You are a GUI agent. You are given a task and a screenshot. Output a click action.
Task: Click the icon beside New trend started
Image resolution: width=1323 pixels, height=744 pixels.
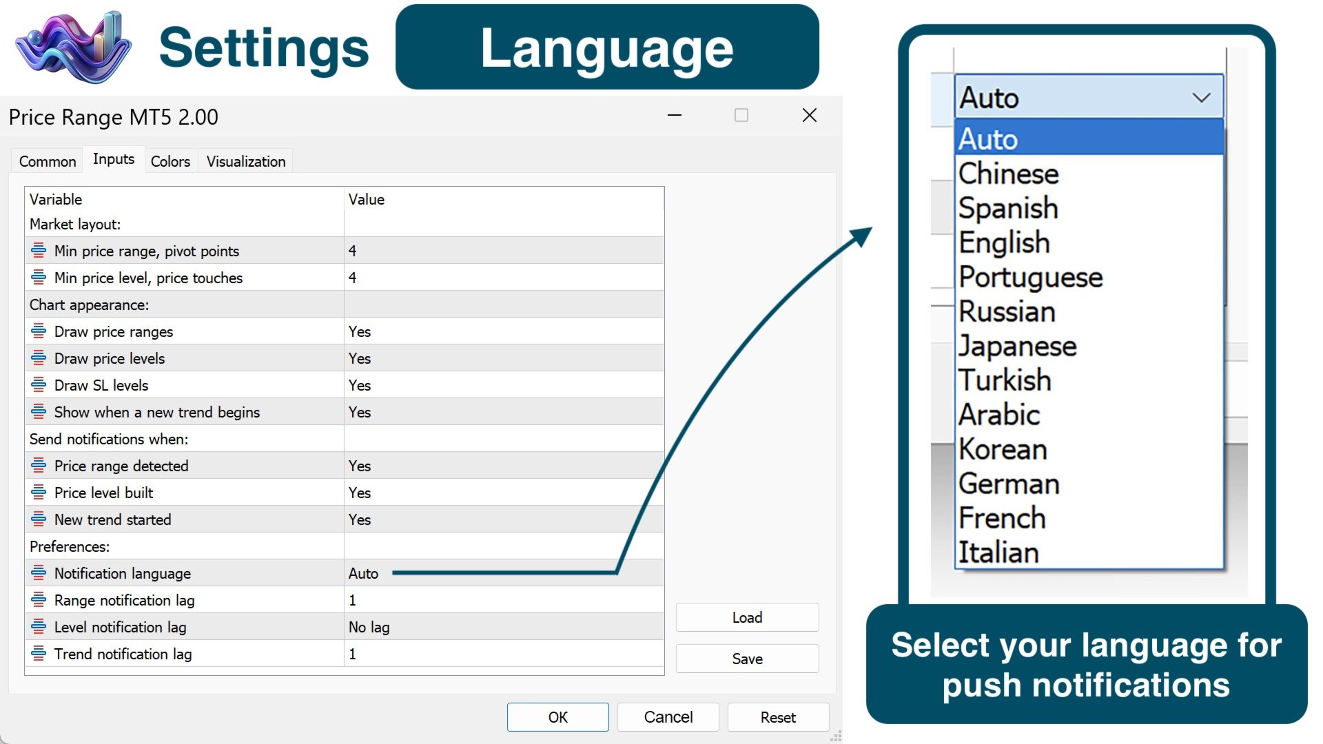click(x=39, y=519)
